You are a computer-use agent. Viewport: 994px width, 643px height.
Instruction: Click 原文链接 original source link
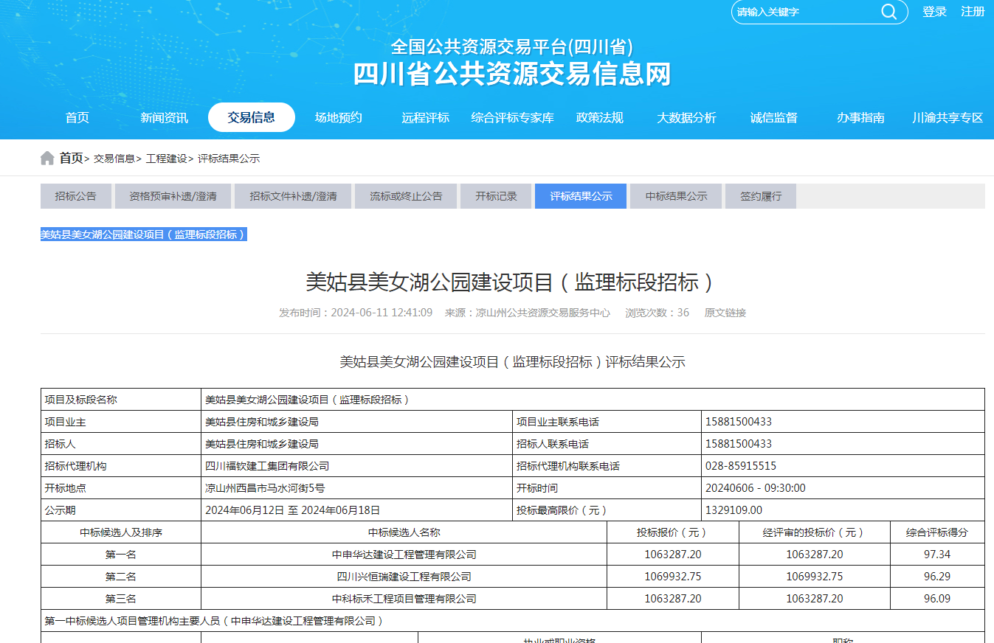click(725, 313)
